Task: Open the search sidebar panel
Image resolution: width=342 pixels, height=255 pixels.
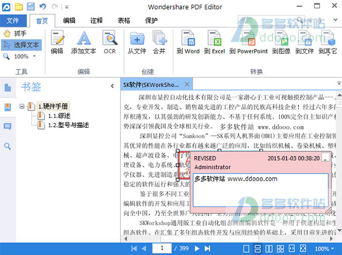Action: [x=7, y=146]
